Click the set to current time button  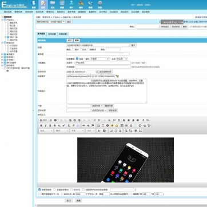click(105, 71)
